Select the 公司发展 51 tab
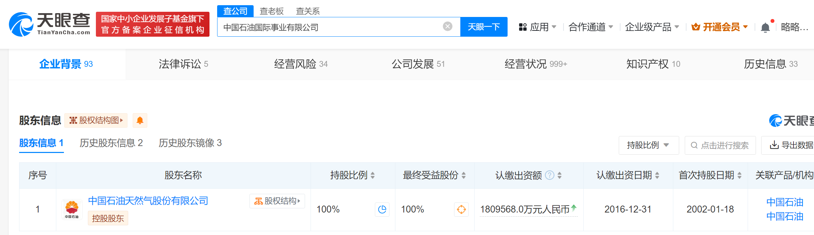The height and width of the screenshot is (235, 814). tap(418, 64)
